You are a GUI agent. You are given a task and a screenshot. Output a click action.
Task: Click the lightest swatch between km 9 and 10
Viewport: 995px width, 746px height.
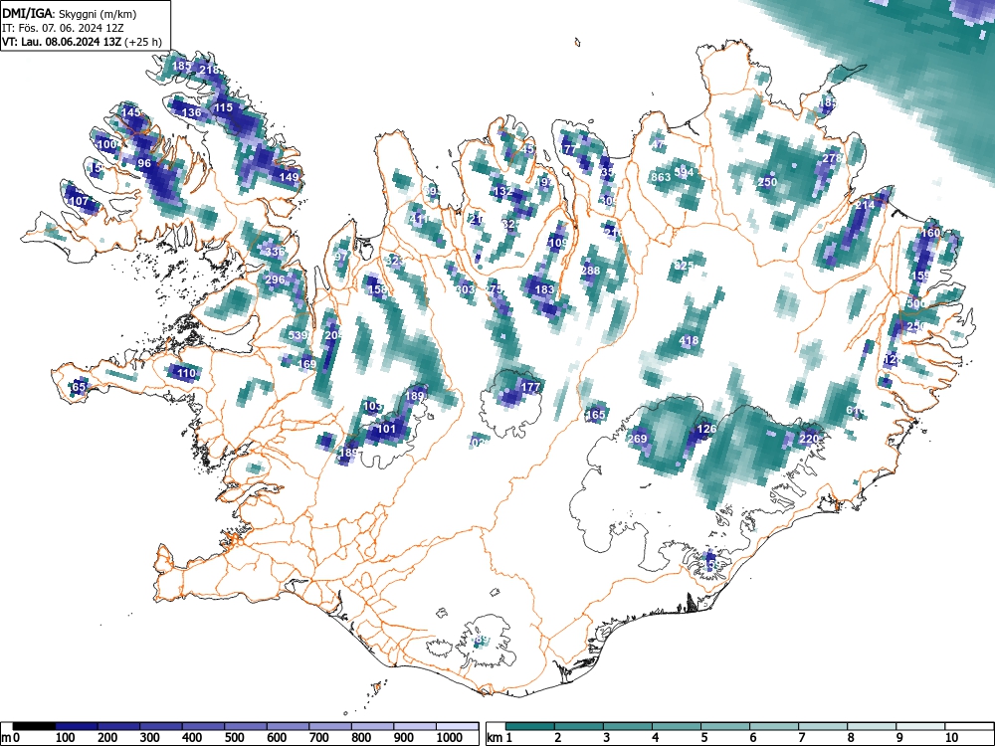click(920, 726)
